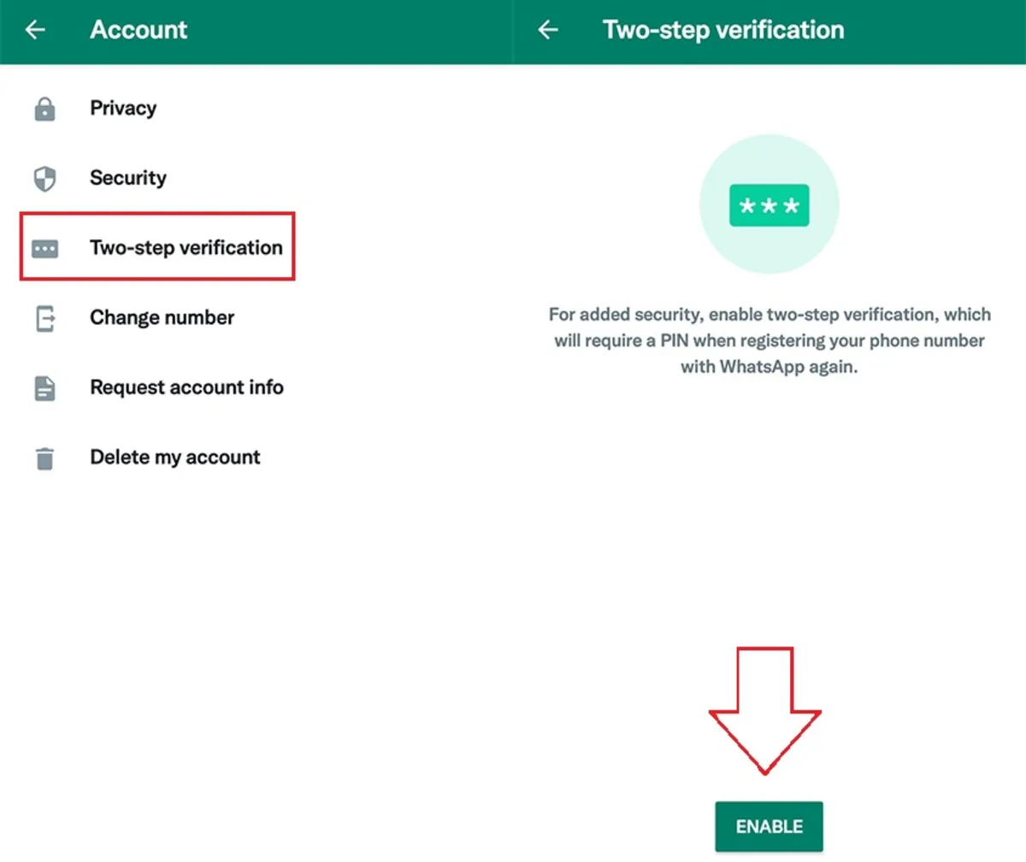1026x862 pixels.
Task: Choose Delete my account
Action: click(174, 457)
